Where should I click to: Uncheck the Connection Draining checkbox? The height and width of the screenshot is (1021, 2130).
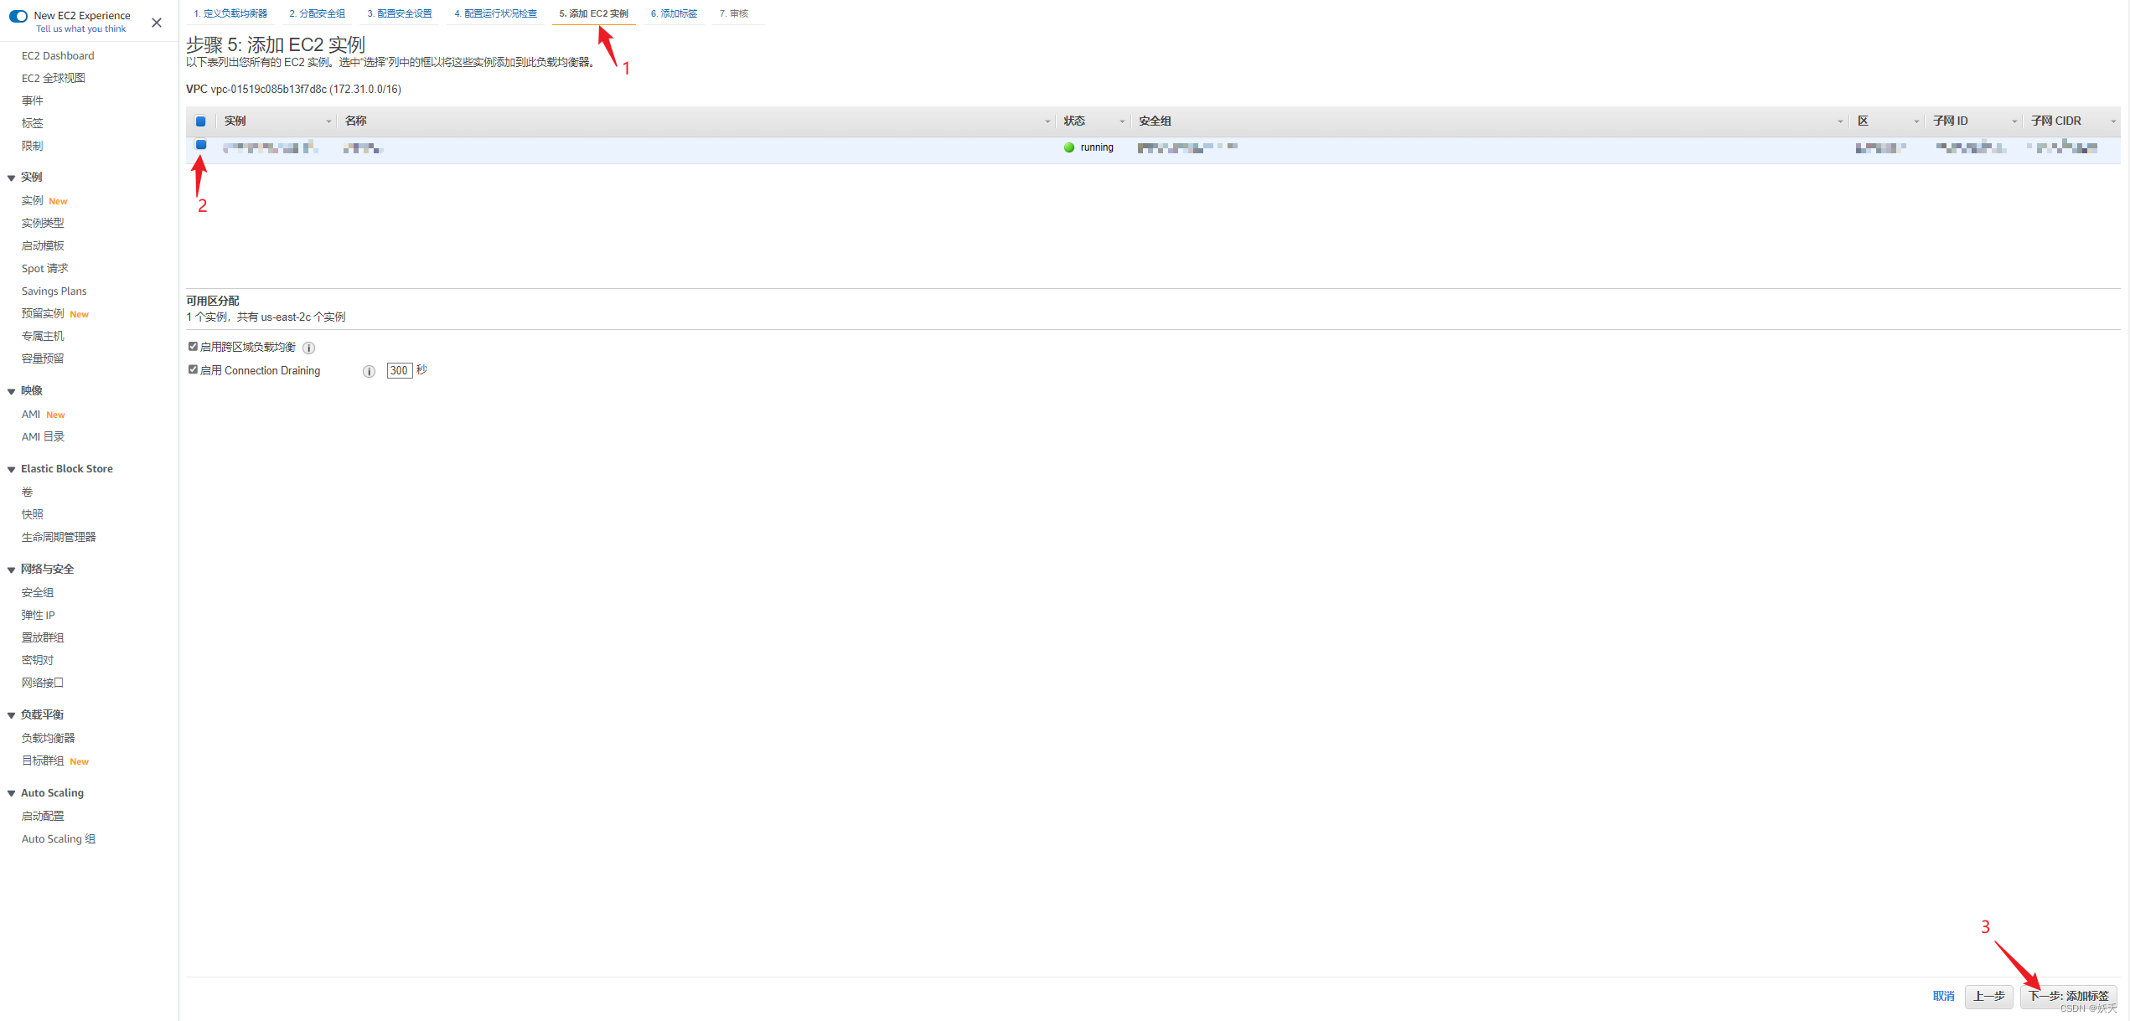[194, 370]
